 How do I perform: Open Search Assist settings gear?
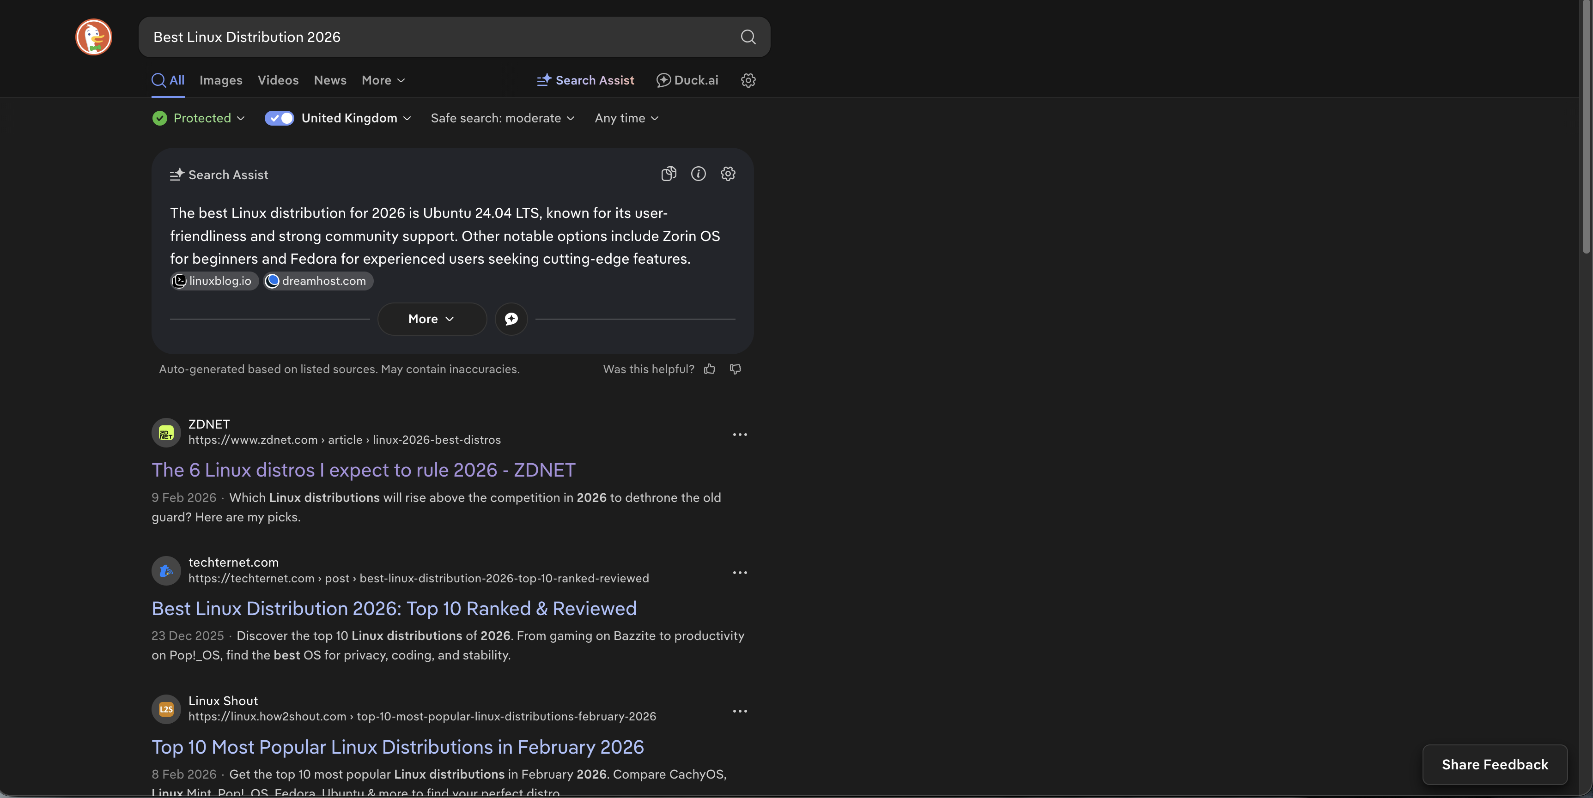pyautogui.click(x=728, y=174)
